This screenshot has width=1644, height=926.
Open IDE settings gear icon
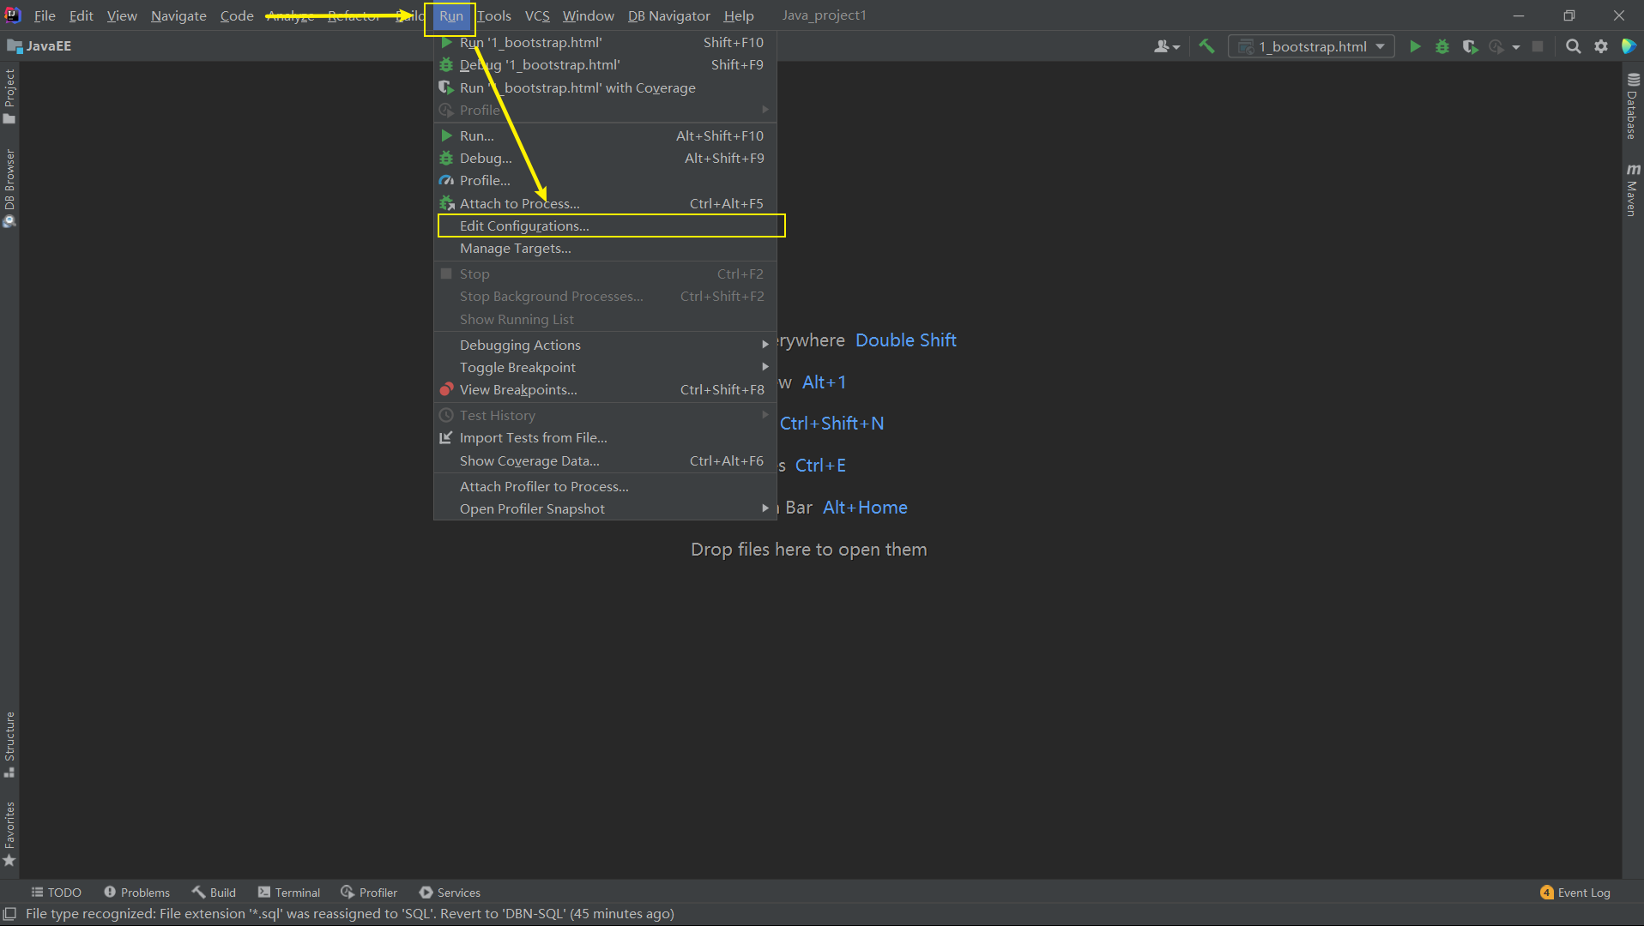tap(1600, 46)
